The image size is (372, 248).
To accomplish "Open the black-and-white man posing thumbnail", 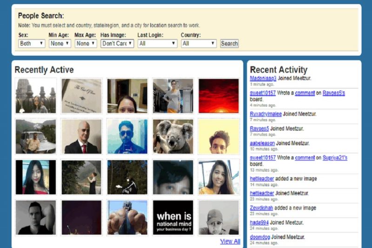I will coord(36,218).
